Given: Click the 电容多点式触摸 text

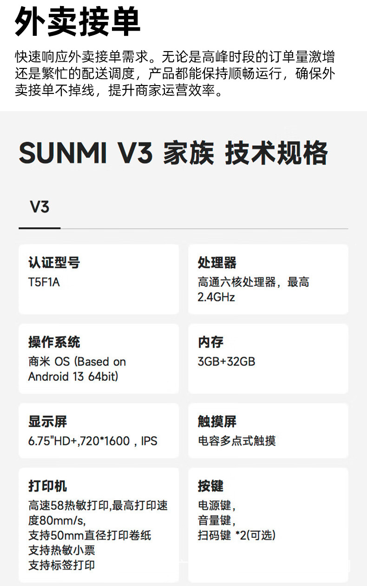Looking at the screenshot, I should [236, 440].
